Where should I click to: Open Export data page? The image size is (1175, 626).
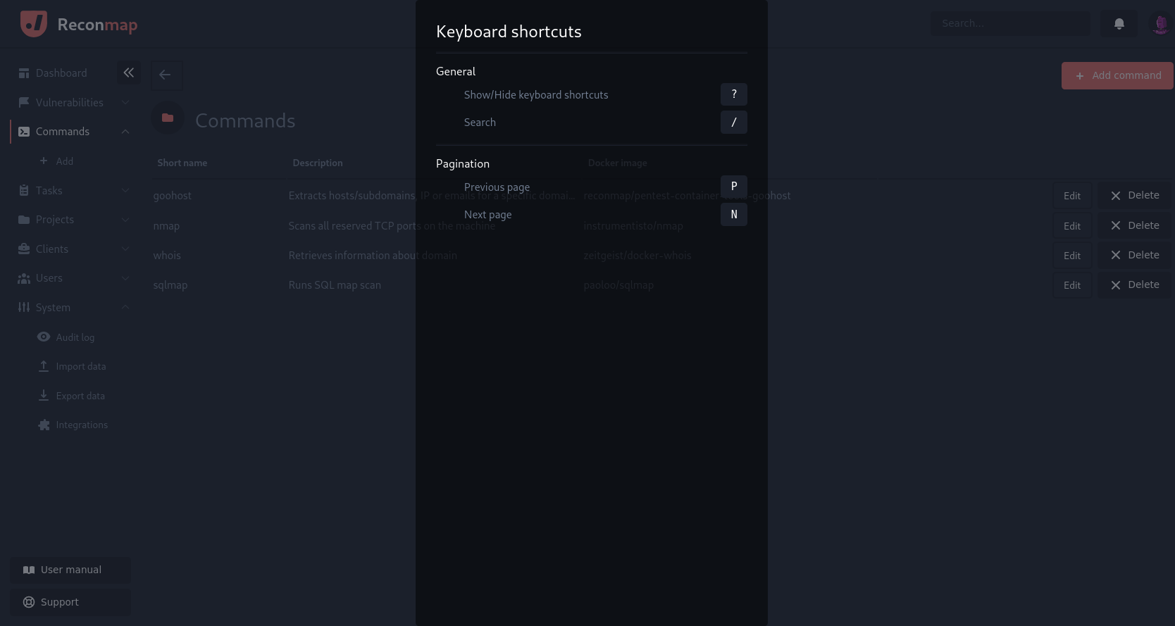click(80, 396)
